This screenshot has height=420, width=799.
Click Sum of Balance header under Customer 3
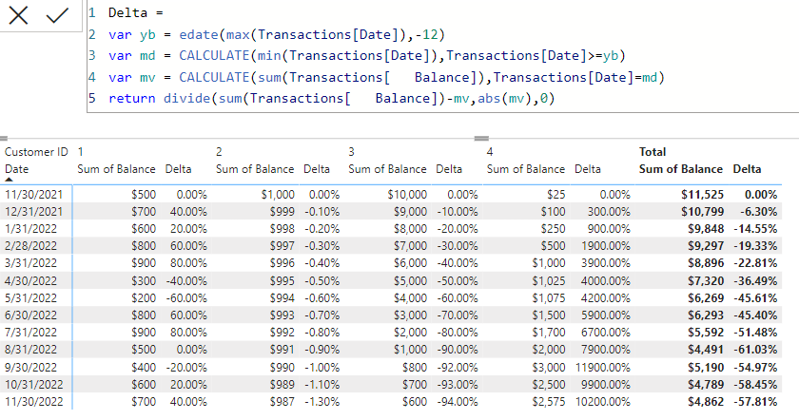point(387,169)
